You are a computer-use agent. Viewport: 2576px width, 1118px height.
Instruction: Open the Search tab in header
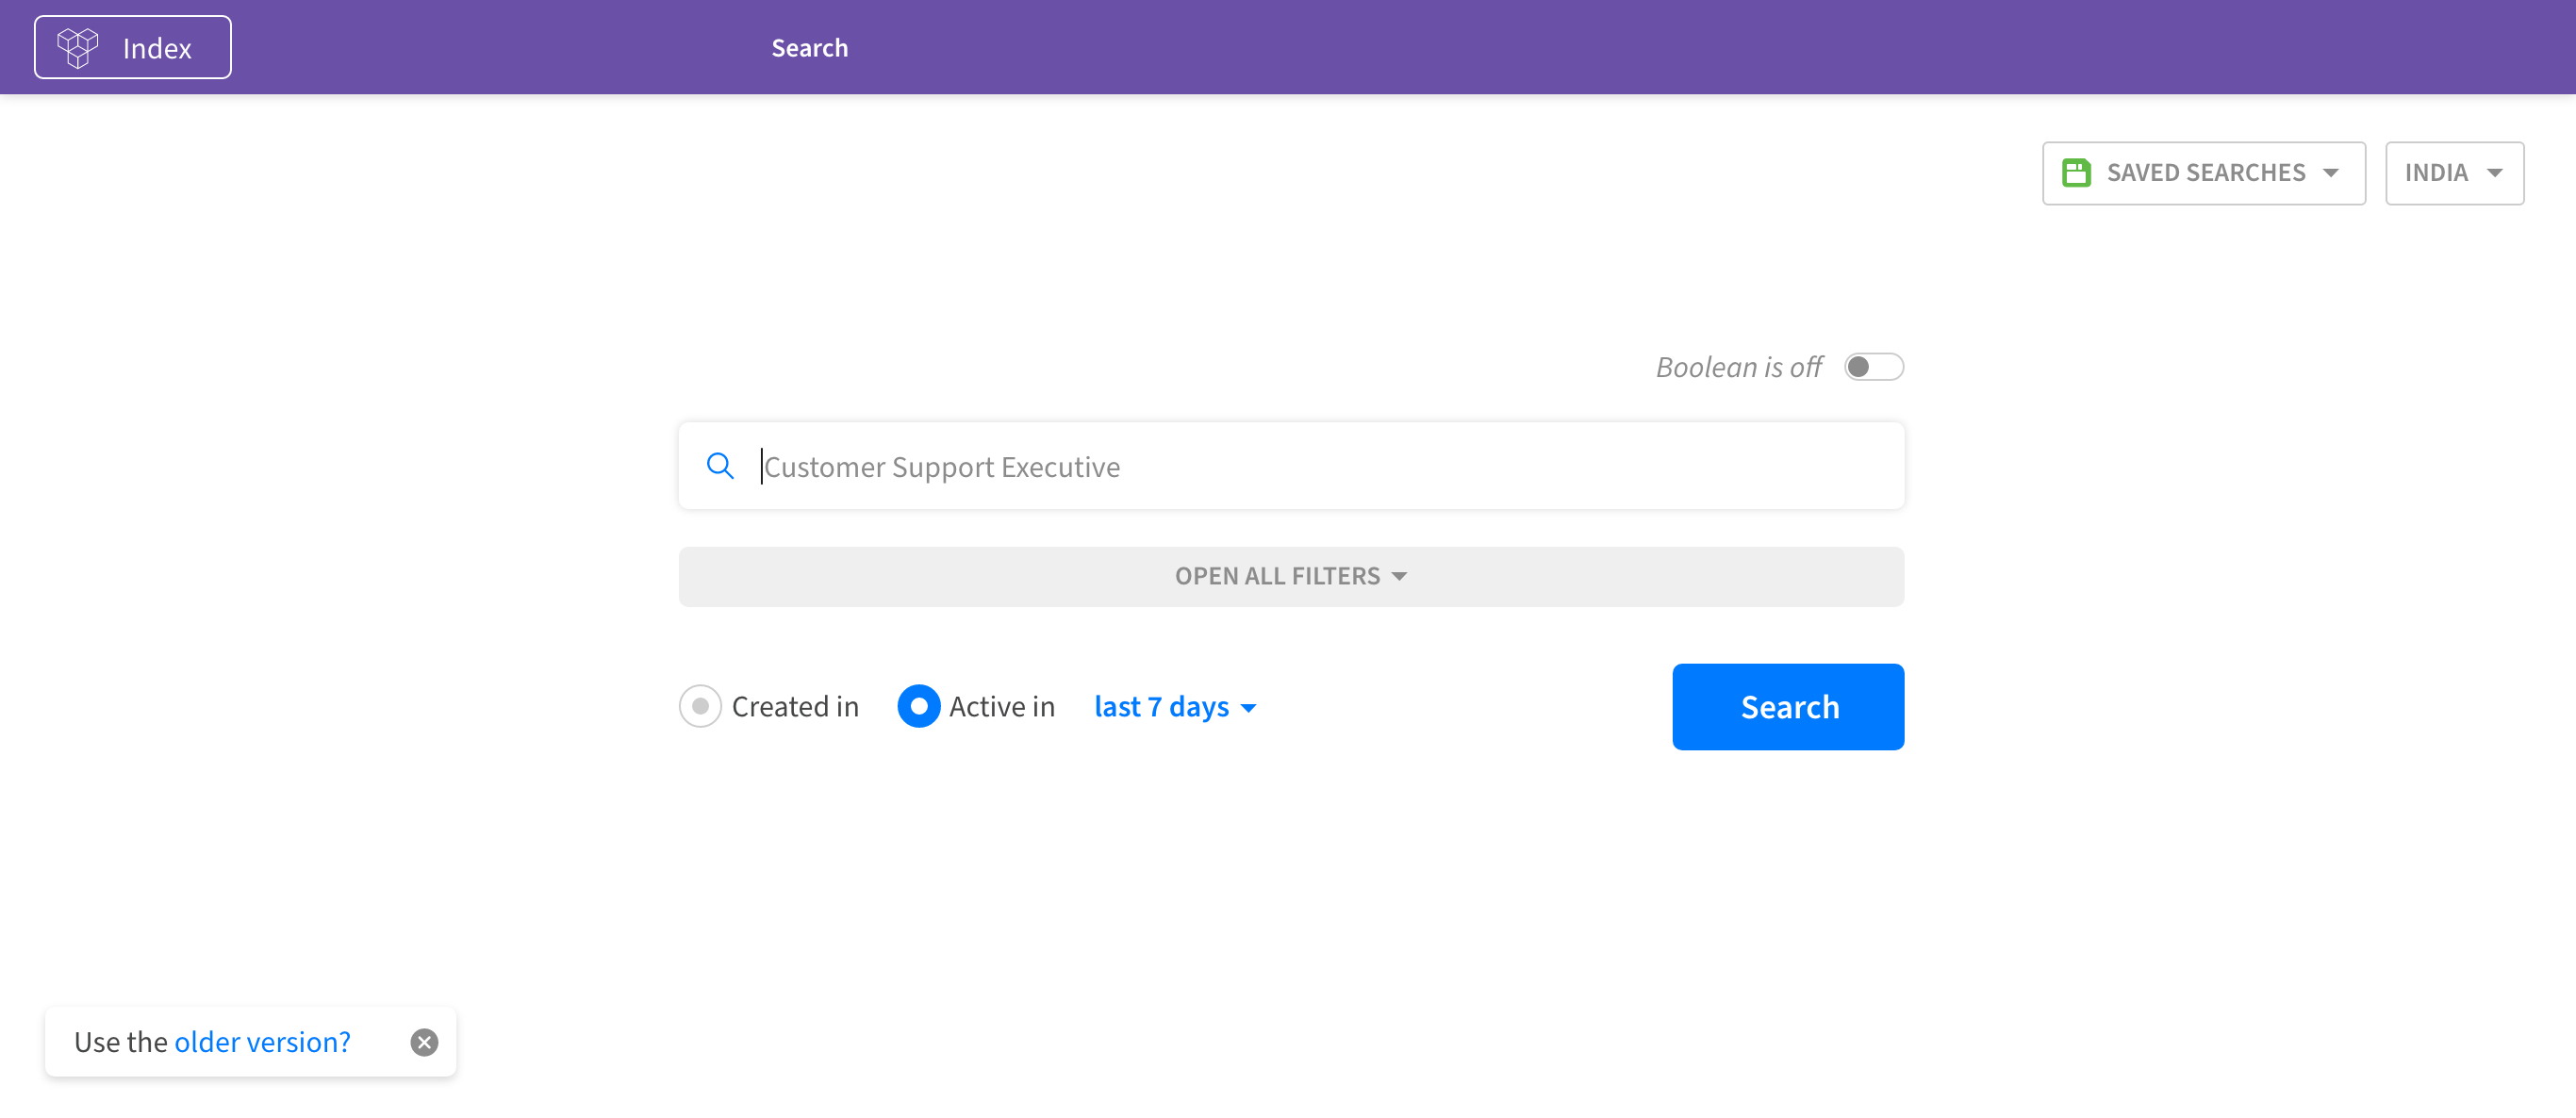pos(809,47)
